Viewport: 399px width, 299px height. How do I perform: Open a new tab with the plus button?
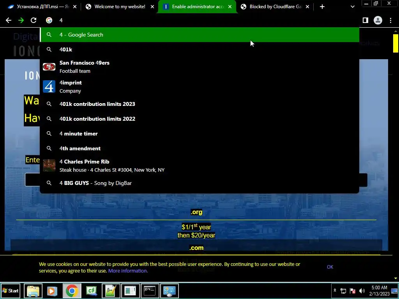322,7
